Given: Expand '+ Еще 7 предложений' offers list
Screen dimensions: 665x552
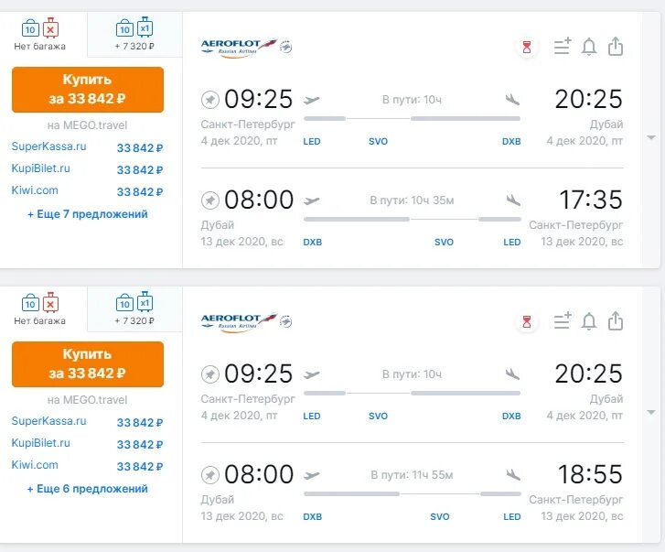Looking at the screenshot, I should tap(88, 214).
